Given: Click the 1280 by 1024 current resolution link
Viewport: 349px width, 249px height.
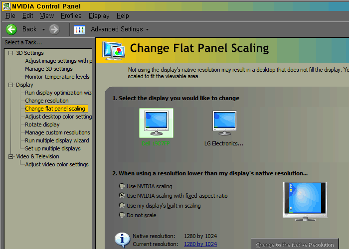Looking at the screenshot, I should [x=200, y=244].
